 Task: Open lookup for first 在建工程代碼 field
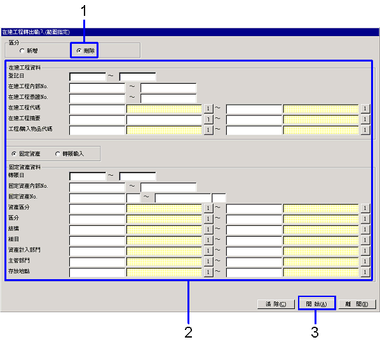pyautogui.click(x=208, y=109)
